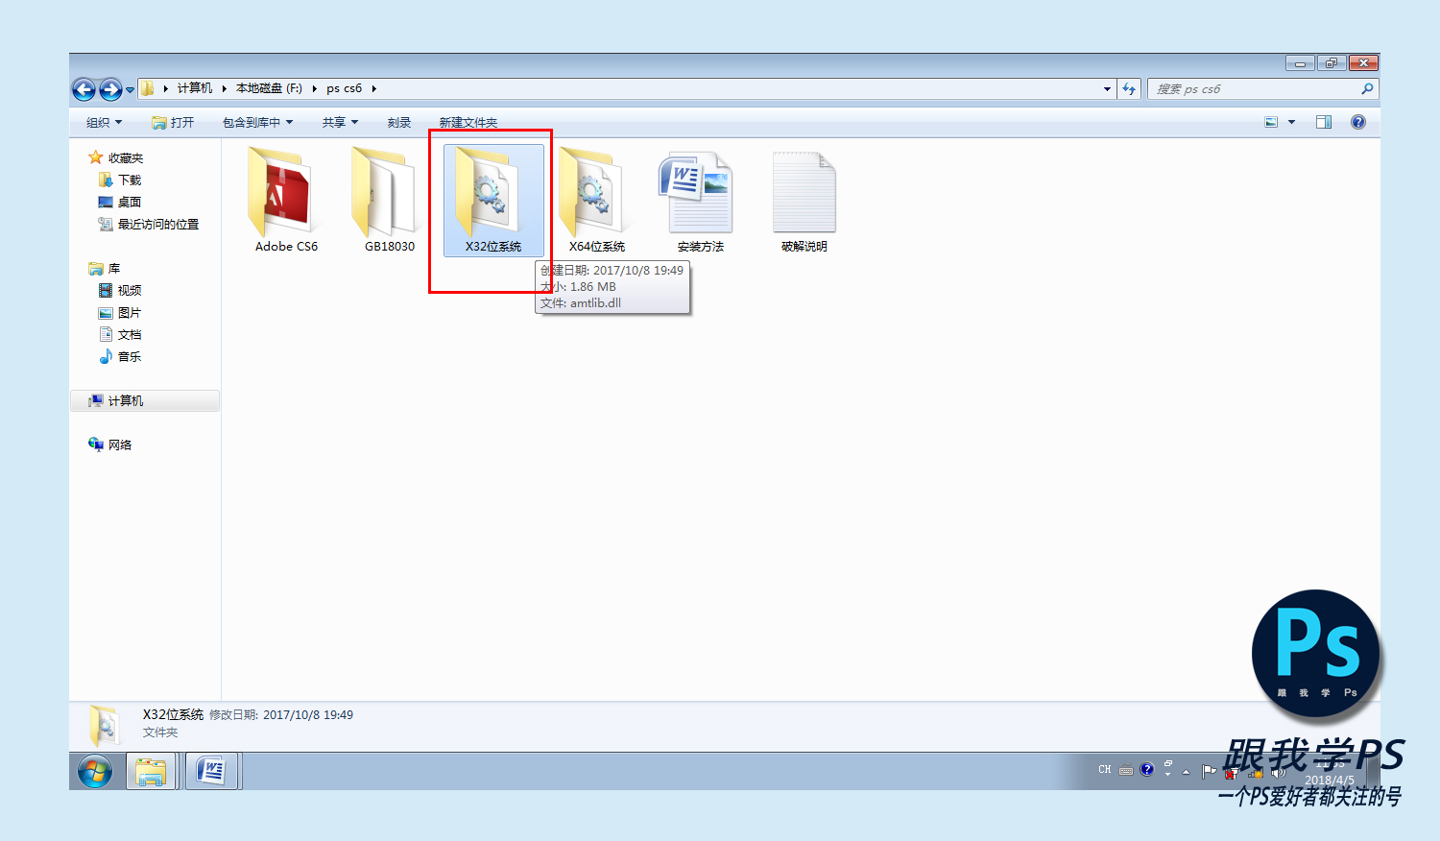
Task: Click the ps cs6 breadcrumb segment
Action: tap(344, 88)
